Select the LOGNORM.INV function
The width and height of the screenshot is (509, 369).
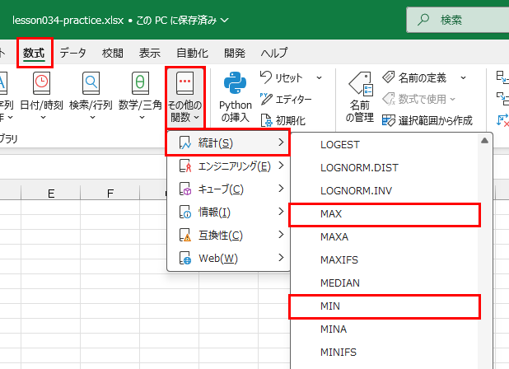click(385, 190)
